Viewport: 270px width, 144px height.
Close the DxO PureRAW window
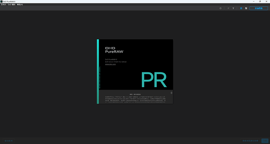tap(266, 2)
